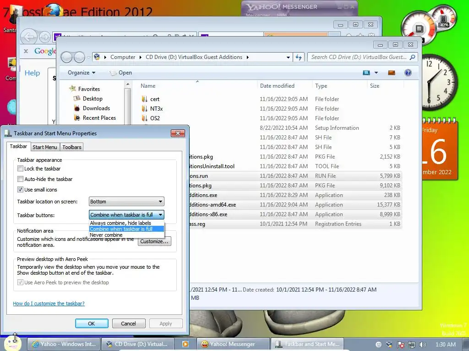Expand the arrow after CD Drive breadcrumb
The height and width of the screenshot is (351, 469).
[248, 57]
